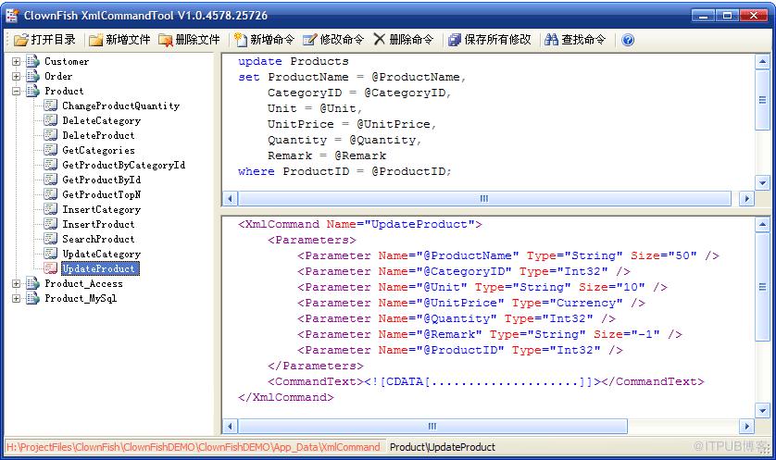Click the 打开目录 open directory toolbar button
Image resolution: width=776 pixels, height=460 pixels.
[44, 40]
